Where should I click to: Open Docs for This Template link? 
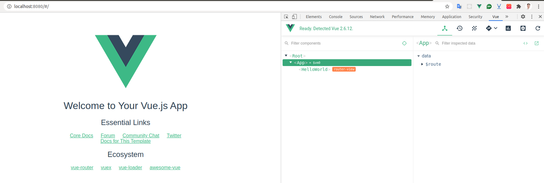(126, 141)
